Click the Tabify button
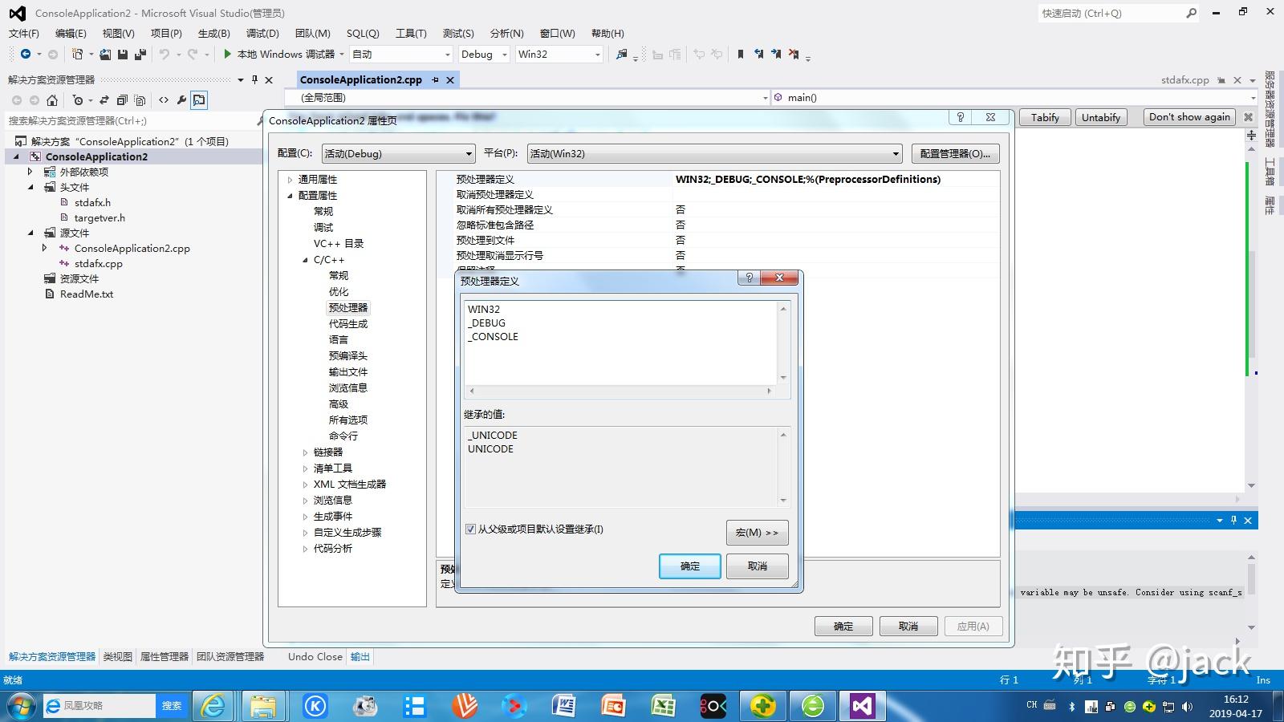Screen dimensions: 1284x722 pos(1045,117)
